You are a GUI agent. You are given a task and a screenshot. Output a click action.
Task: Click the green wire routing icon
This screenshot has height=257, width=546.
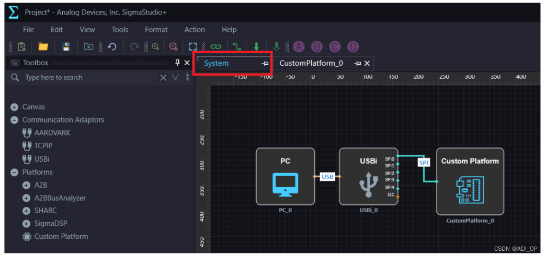coord(237,46)
